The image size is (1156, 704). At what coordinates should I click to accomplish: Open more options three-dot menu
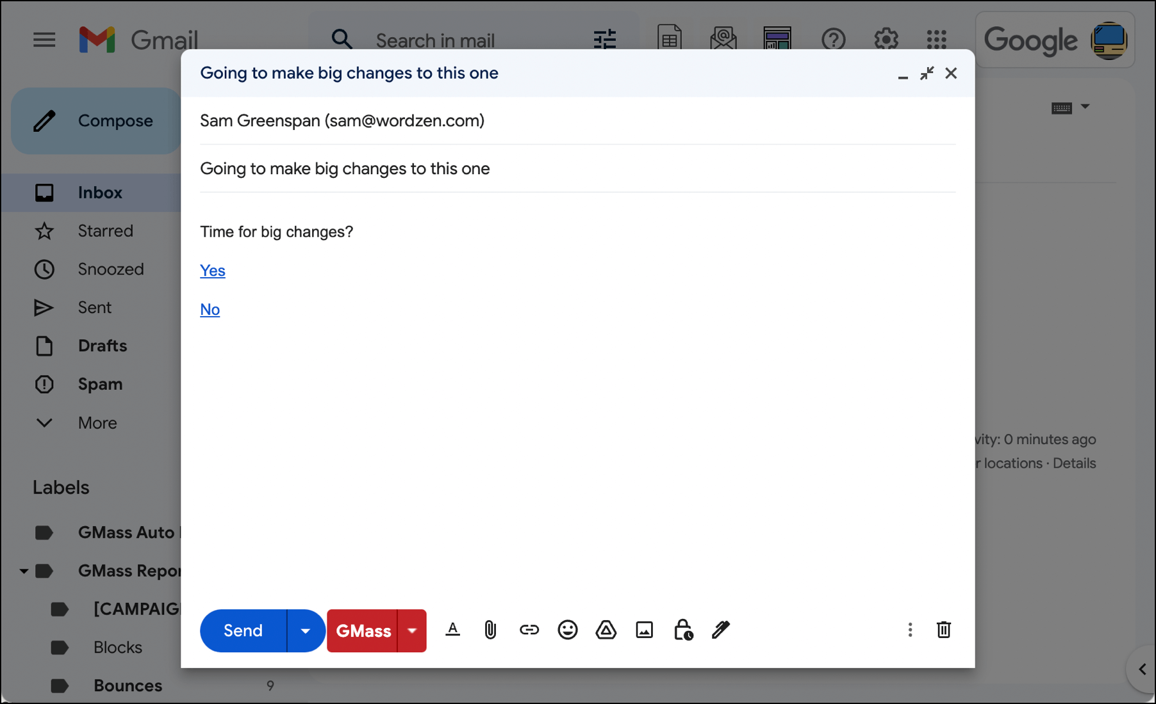(x=909, y=630)
